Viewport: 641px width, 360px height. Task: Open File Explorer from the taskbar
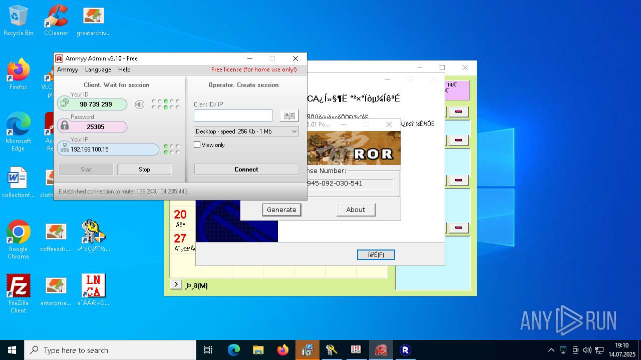pos(258,350)
